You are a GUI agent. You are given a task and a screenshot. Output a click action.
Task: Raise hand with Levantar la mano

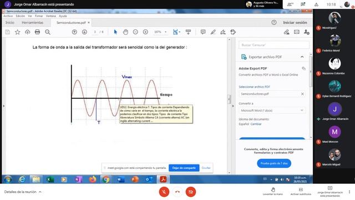point(273,191)
